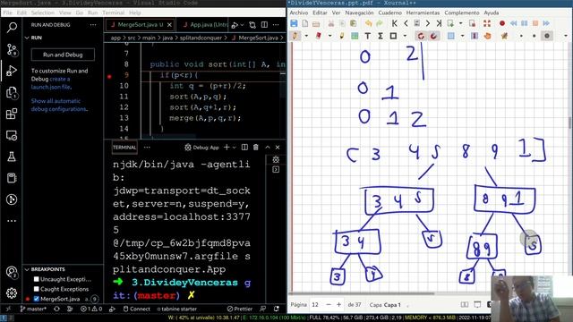Open run/debug dropdown in editor title
573x322 pixels.
(x=242, y=25)
